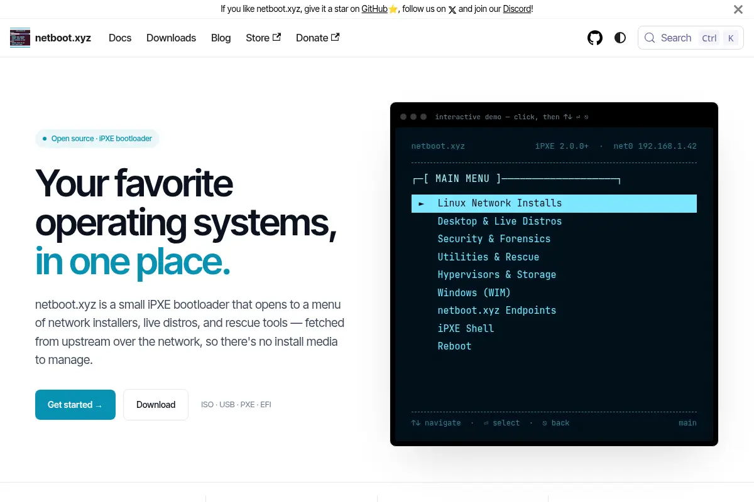Open the external Donate link
Viewport: 754px width, 502px height.
(317, 38)
